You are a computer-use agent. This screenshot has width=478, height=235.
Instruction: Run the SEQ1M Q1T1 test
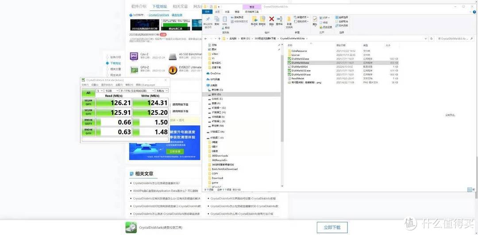(x=89, y=112)
